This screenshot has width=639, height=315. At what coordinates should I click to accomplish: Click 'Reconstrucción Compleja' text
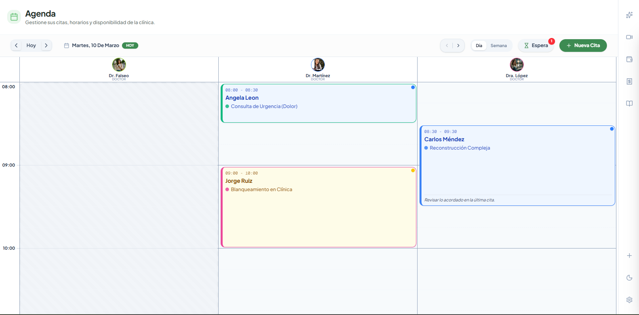click(460, 148)
